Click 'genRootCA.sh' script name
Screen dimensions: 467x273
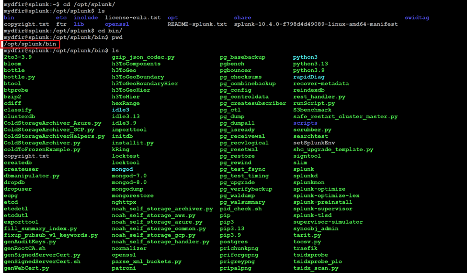tap(25, 248)
